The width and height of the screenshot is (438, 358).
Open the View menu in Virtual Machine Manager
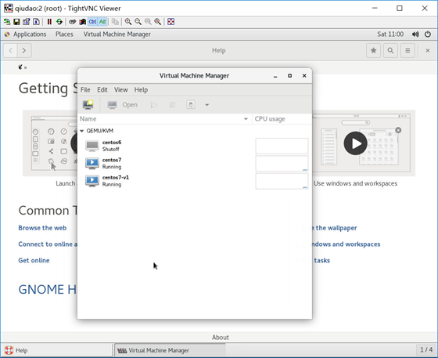[120, 90]
